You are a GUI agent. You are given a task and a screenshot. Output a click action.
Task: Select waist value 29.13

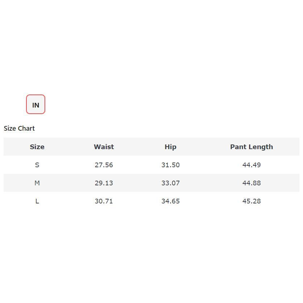point(104,183)
